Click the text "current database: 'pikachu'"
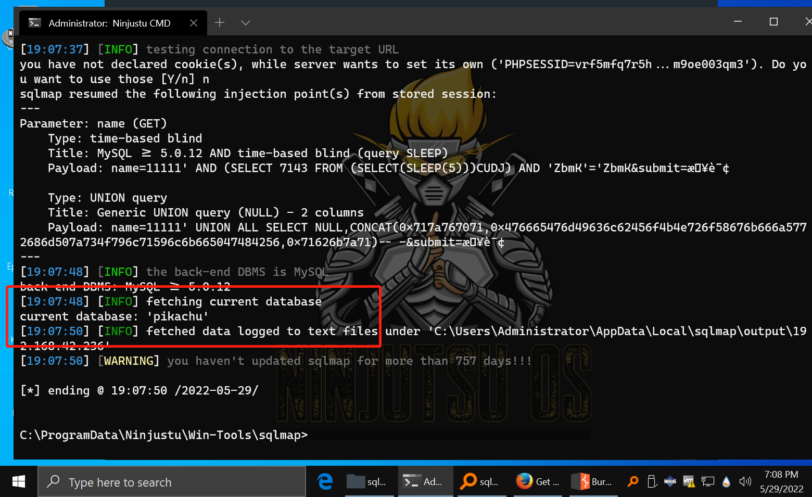812x497 pixels. pos(114,316)
